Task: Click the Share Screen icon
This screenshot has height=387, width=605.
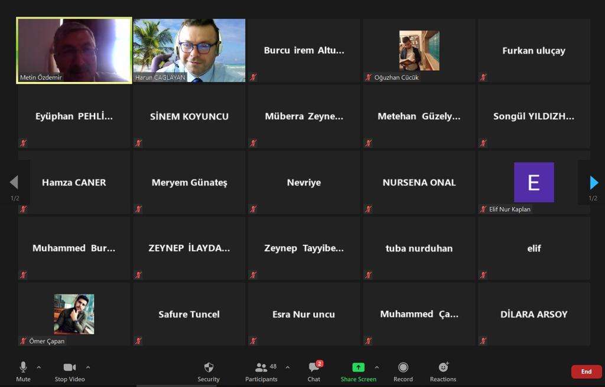Action: click(x=359, y=366)
